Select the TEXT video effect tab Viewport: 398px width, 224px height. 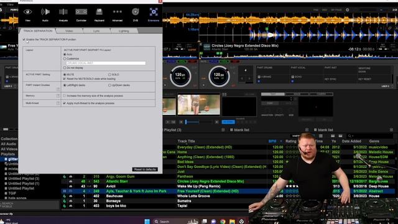tap(273, 94)
